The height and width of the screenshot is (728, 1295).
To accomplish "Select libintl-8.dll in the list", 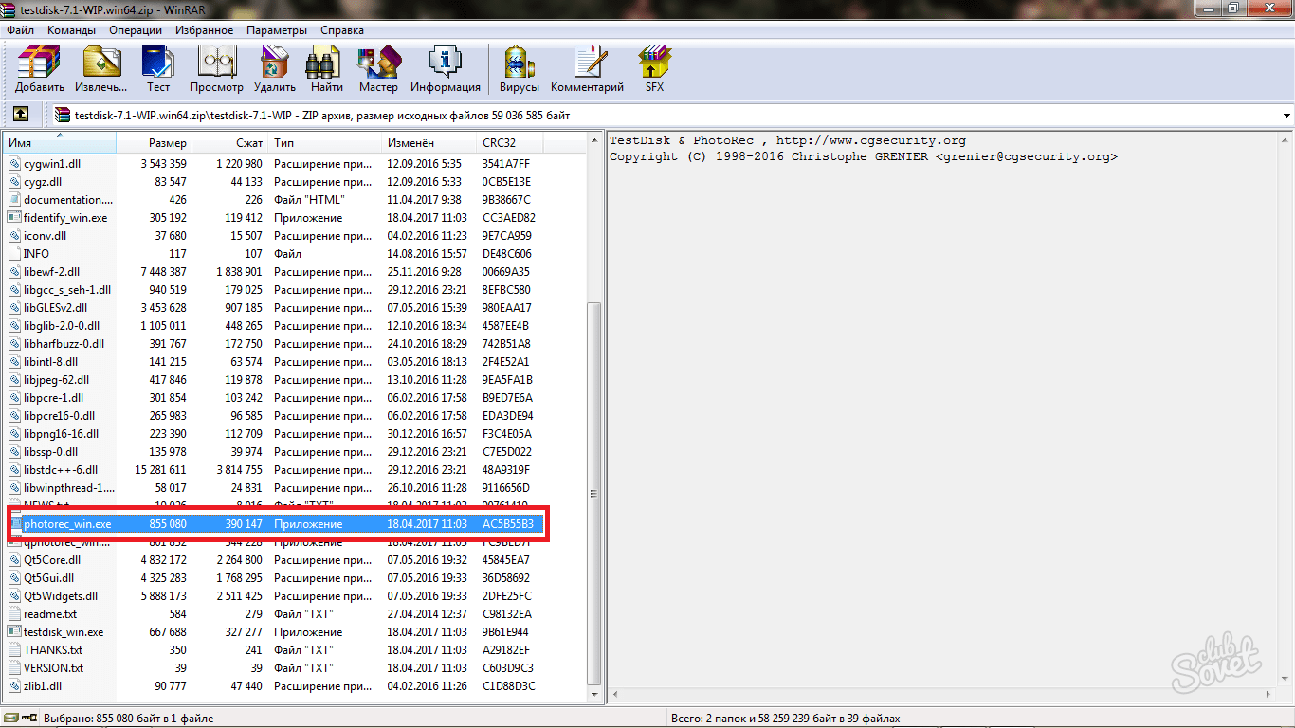I will click(51, 361).
